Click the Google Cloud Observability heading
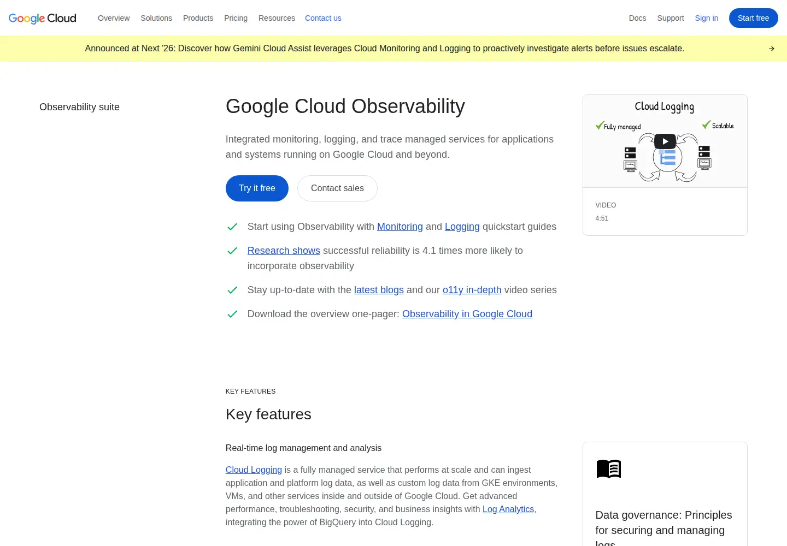 pos(345,106)
